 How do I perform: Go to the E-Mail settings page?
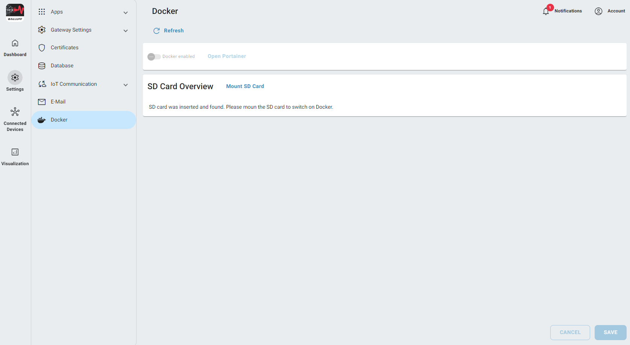pyautogui.click(x=58, y=102)
